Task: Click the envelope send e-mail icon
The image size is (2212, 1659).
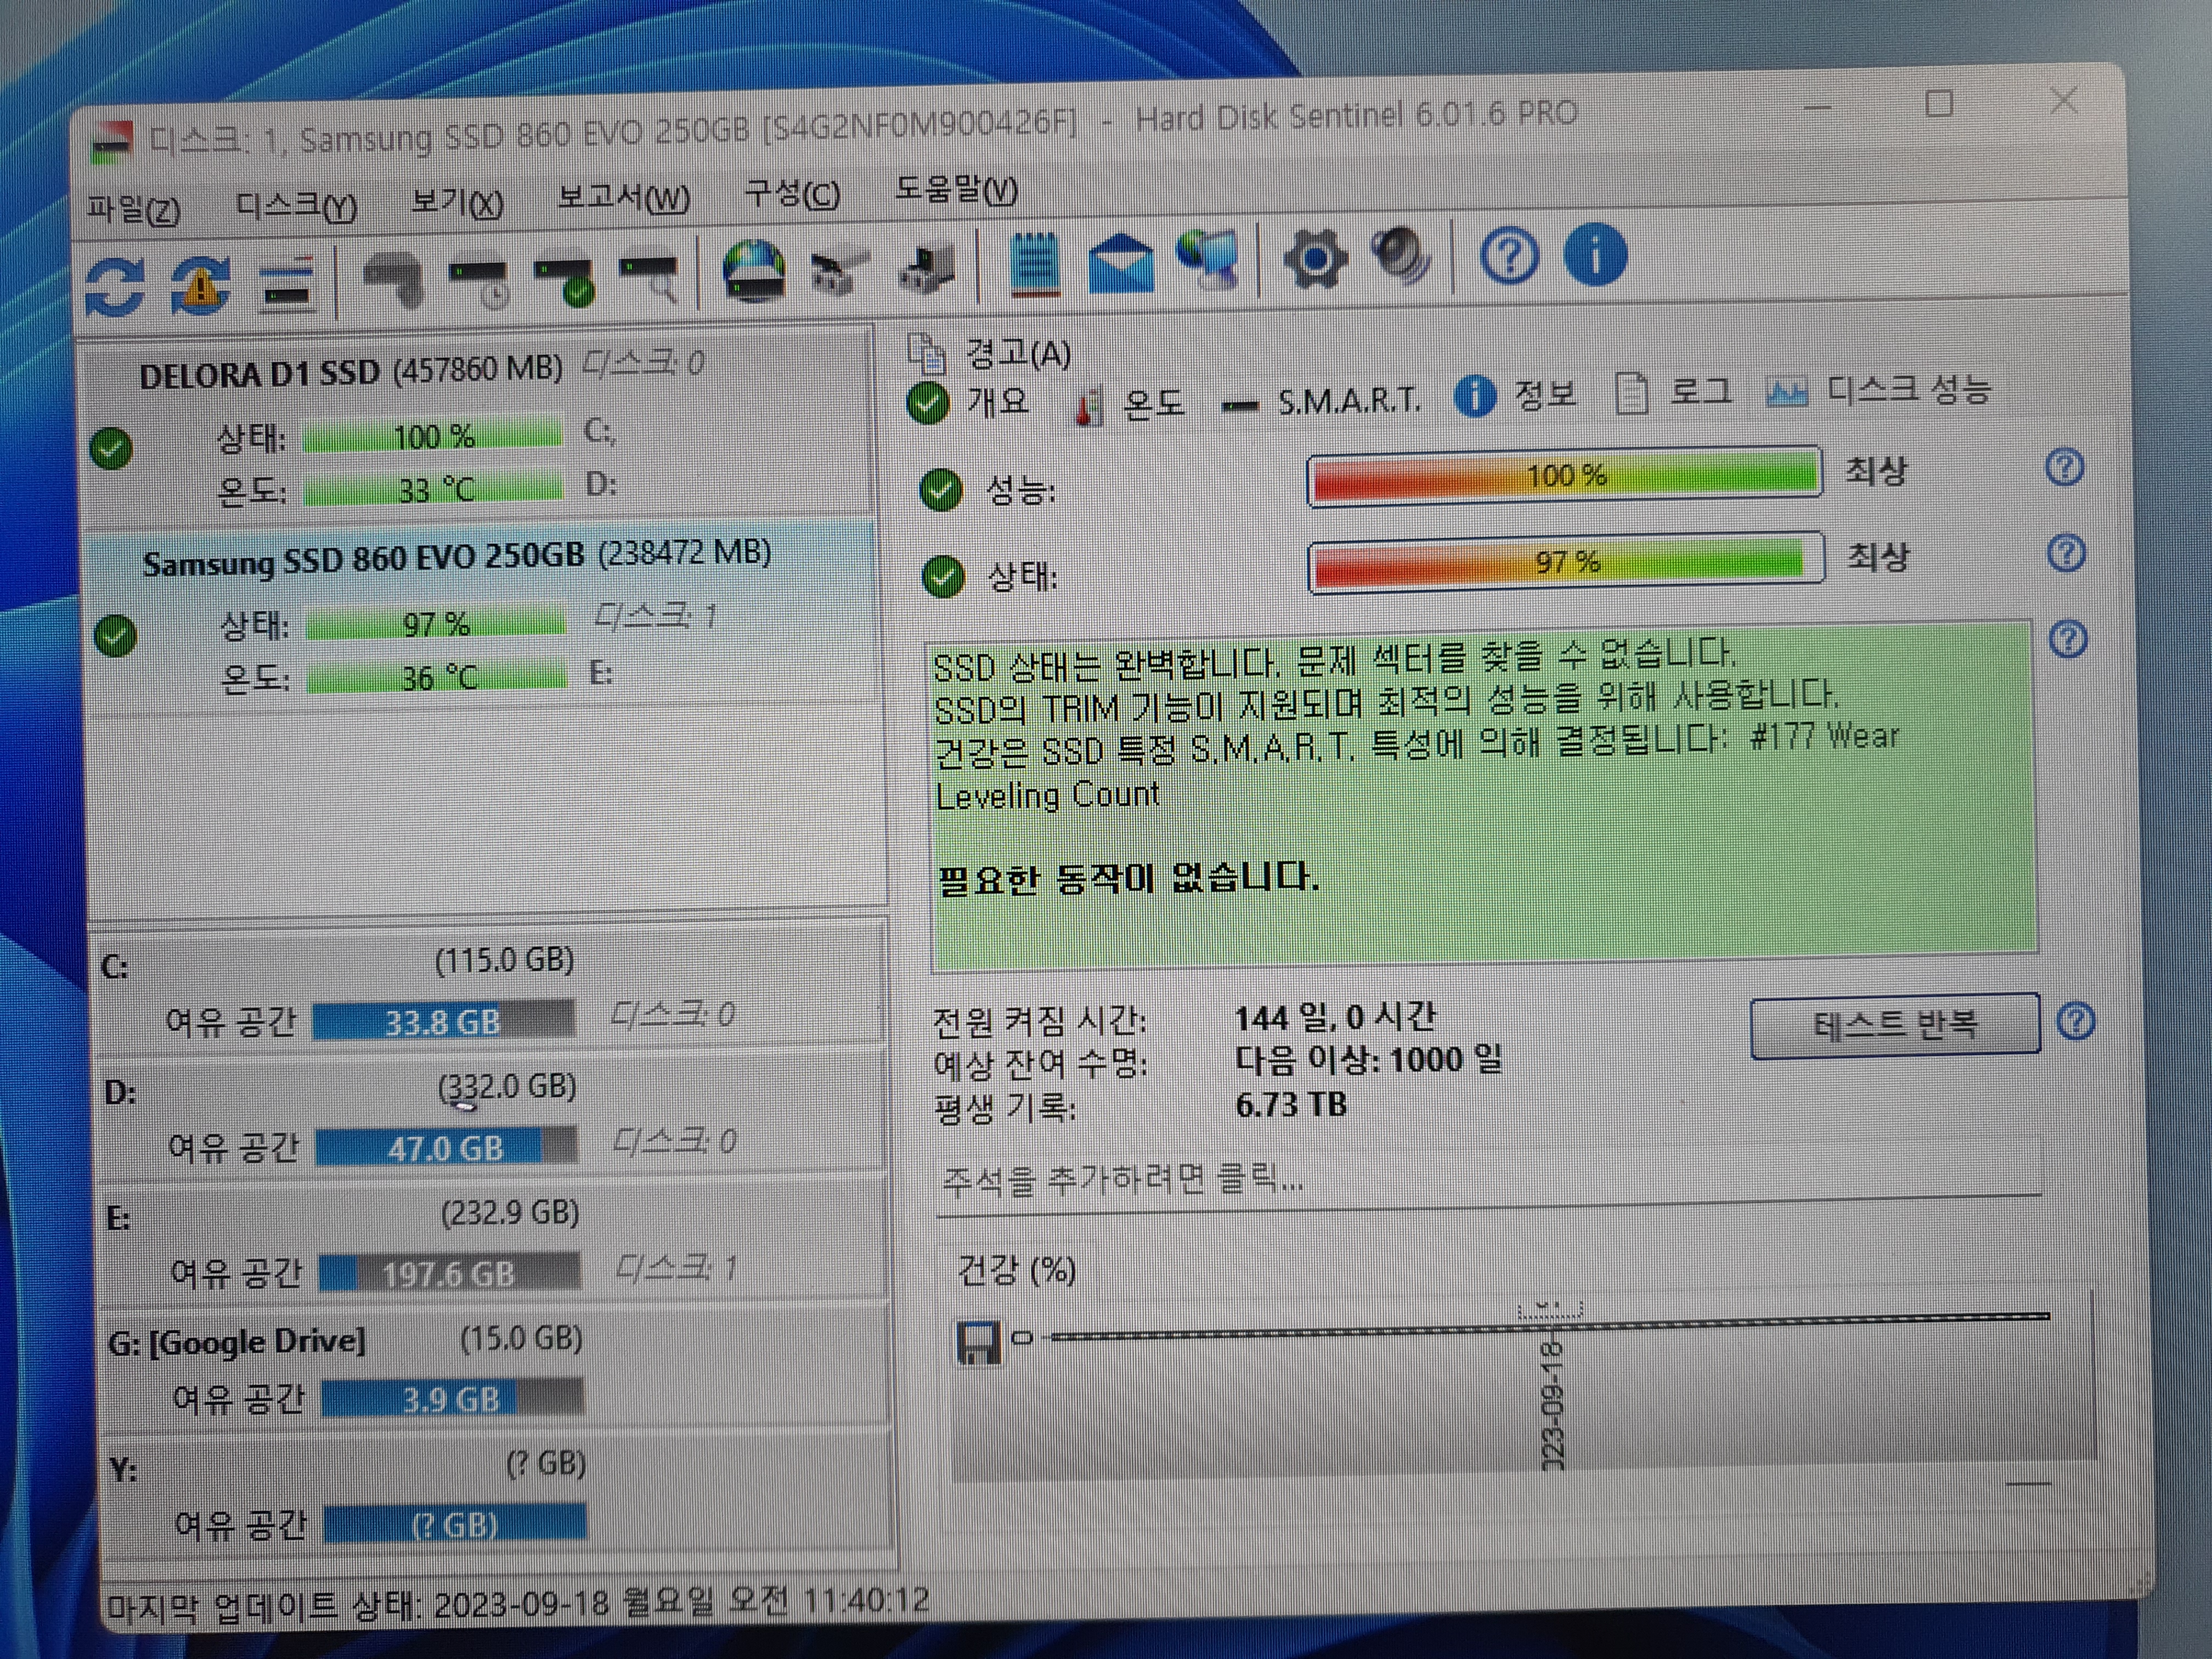Action: (x=1121, y=264)
